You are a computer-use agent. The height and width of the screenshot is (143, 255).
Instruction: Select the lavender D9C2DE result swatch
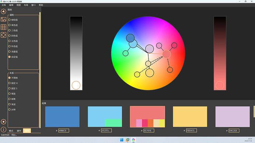[232, 116]
